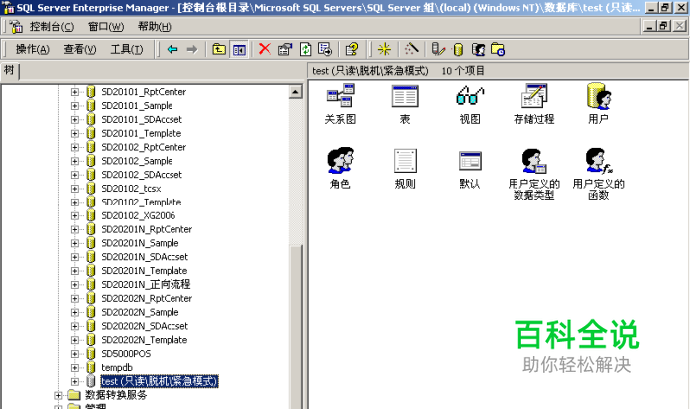Open the 关系图 (Diagrams) icon

340,96
